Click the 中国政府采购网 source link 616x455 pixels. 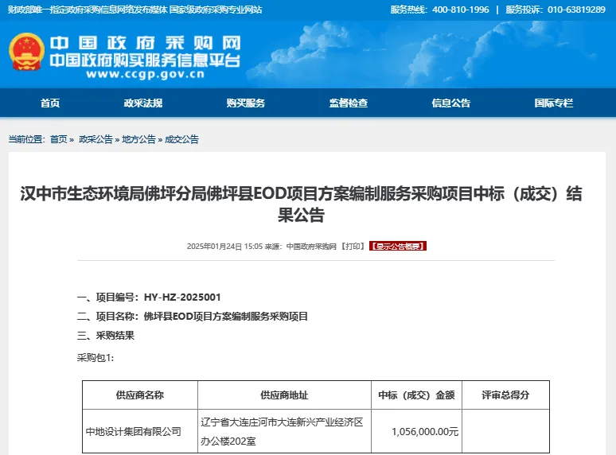tap(311, 247)
